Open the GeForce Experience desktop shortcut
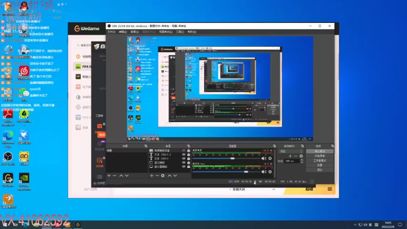 24,182
